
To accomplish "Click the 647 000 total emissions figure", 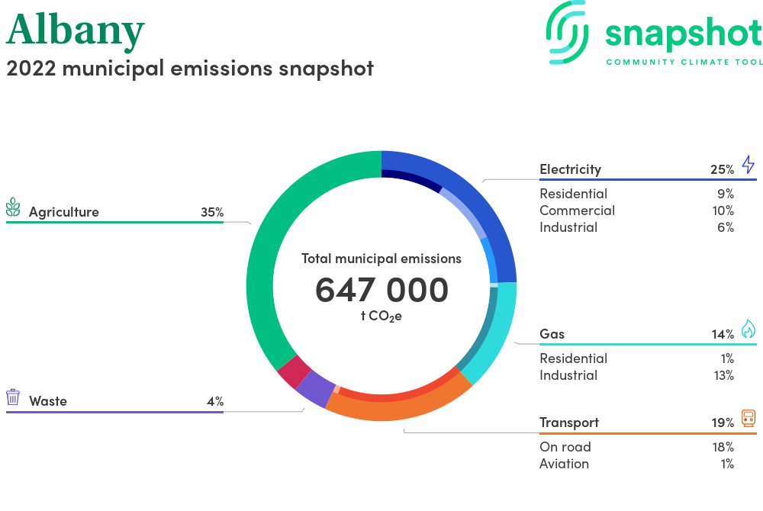I will pyautogui.click(x=381, y=290).
